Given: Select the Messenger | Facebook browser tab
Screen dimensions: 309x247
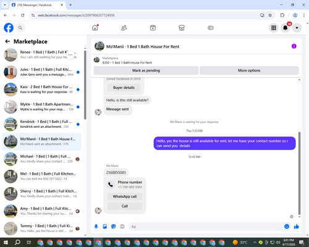Looking at the screenshot, I should 38,5.
